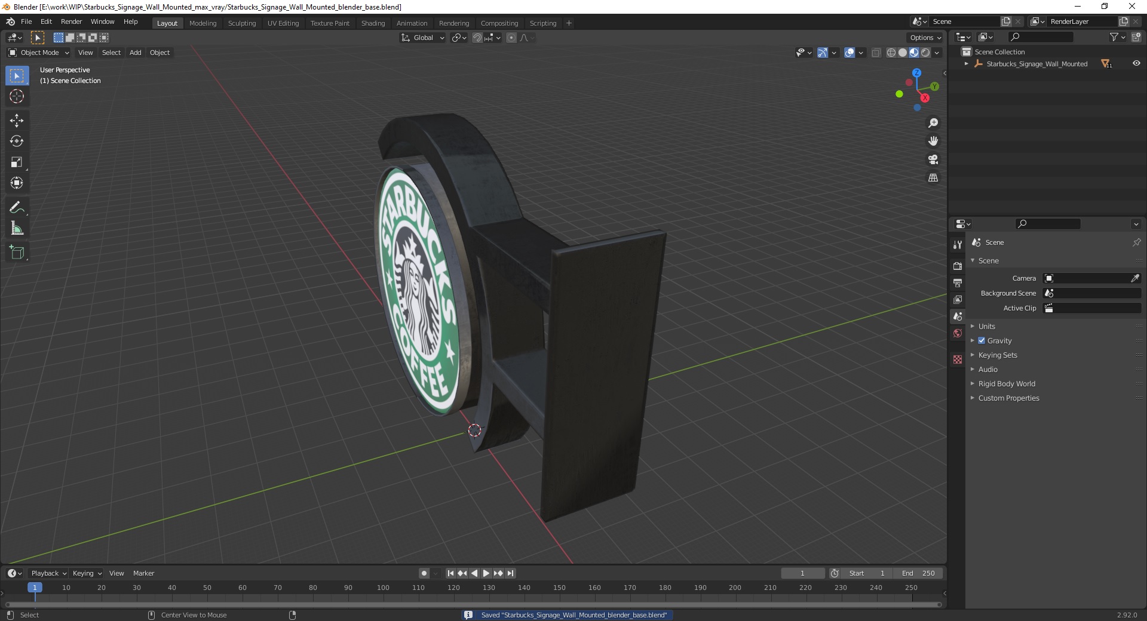Viewport: 1147px width, 621px height.
Task: Add a new workspace with plus button
Action: pos(569,23)
